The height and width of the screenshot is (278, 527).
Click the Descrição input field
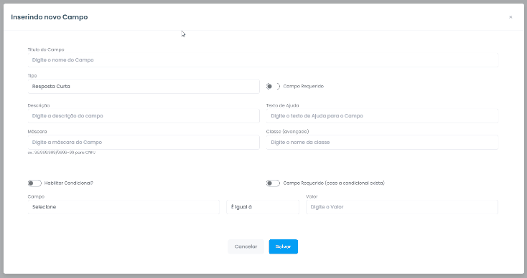144,115
